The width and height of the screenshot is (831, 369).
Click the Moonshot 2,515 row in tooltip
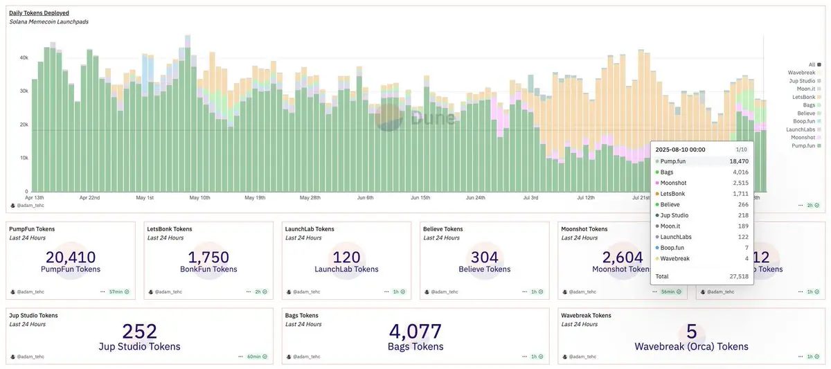tap(702, 183)
